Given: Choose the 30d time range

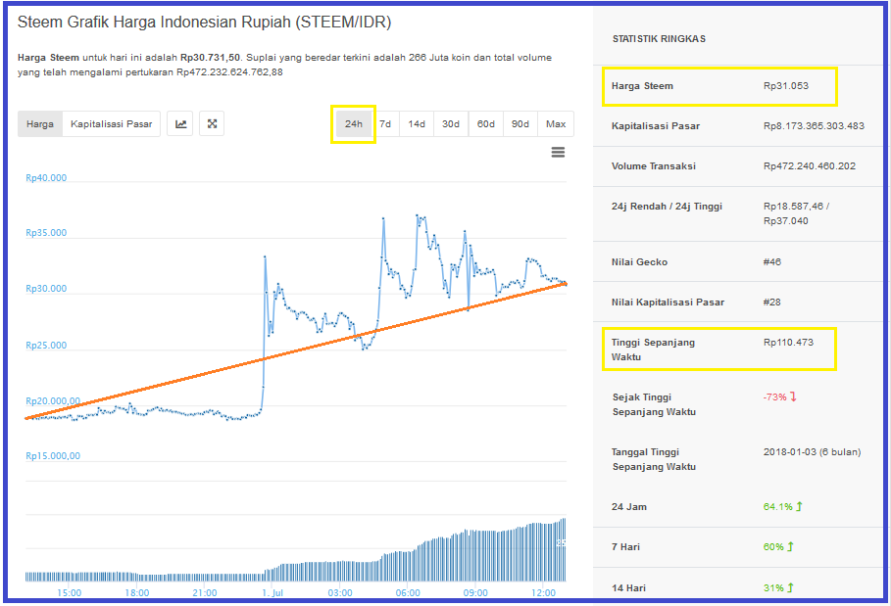Looking at the screenshot, I should (x=451, y=123).
